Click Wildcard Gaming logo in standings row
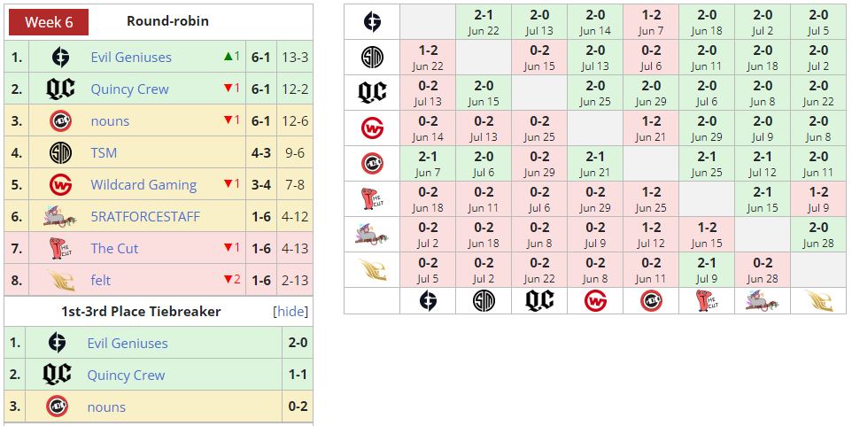The height and width of the screenshot is (426, 852). [x=59, y=185]
